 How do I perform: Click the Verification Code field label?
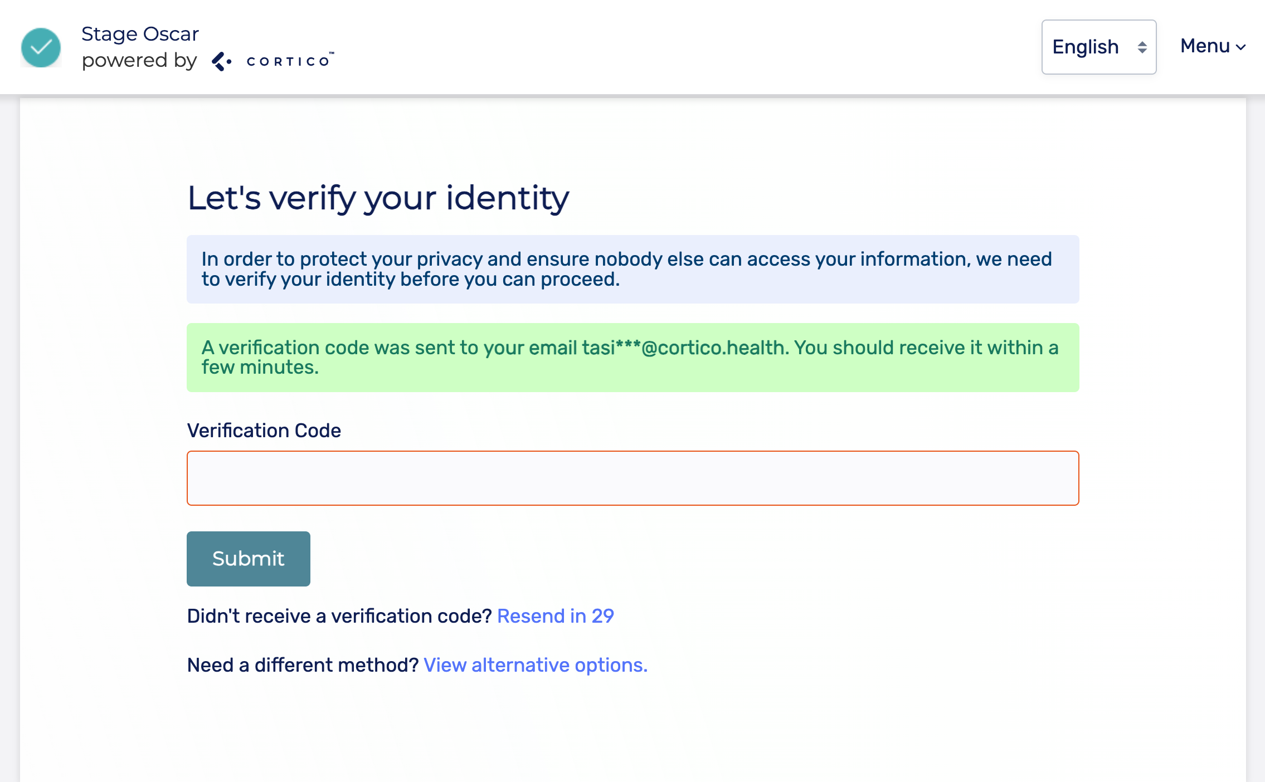(x=264, y=431)
